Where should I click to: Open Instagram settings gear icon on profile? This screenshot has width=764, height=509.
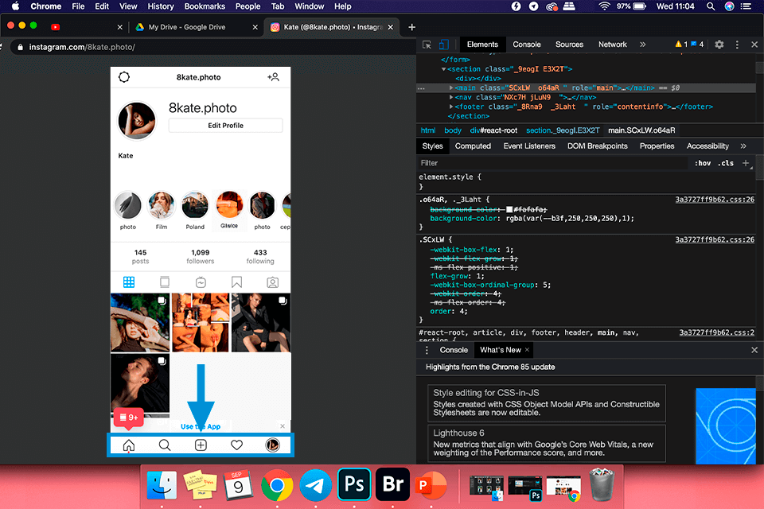[123, 77]
